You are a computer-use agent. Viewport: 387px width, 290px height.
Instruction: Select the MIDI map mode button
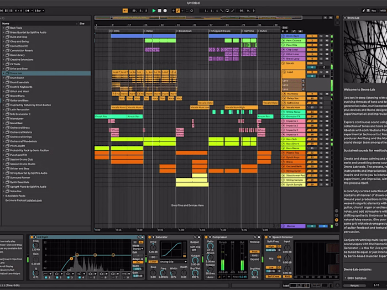pos(383,10)
